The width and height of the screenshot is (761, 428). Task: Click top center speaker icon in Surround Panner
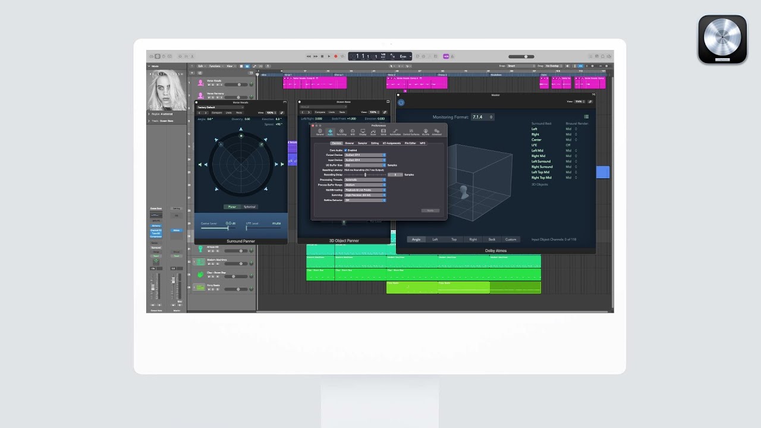pyautogui.click(x=241, y=129)
